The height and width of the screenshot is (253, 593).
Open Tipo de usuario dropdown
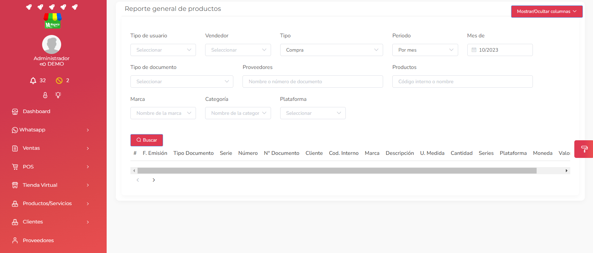tap(163, 50)
